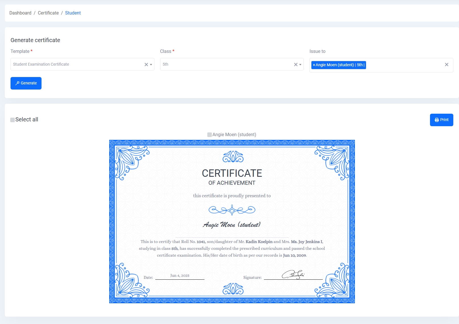
Task: Tick Select all to choose every certificate
Action: point(12,120)
